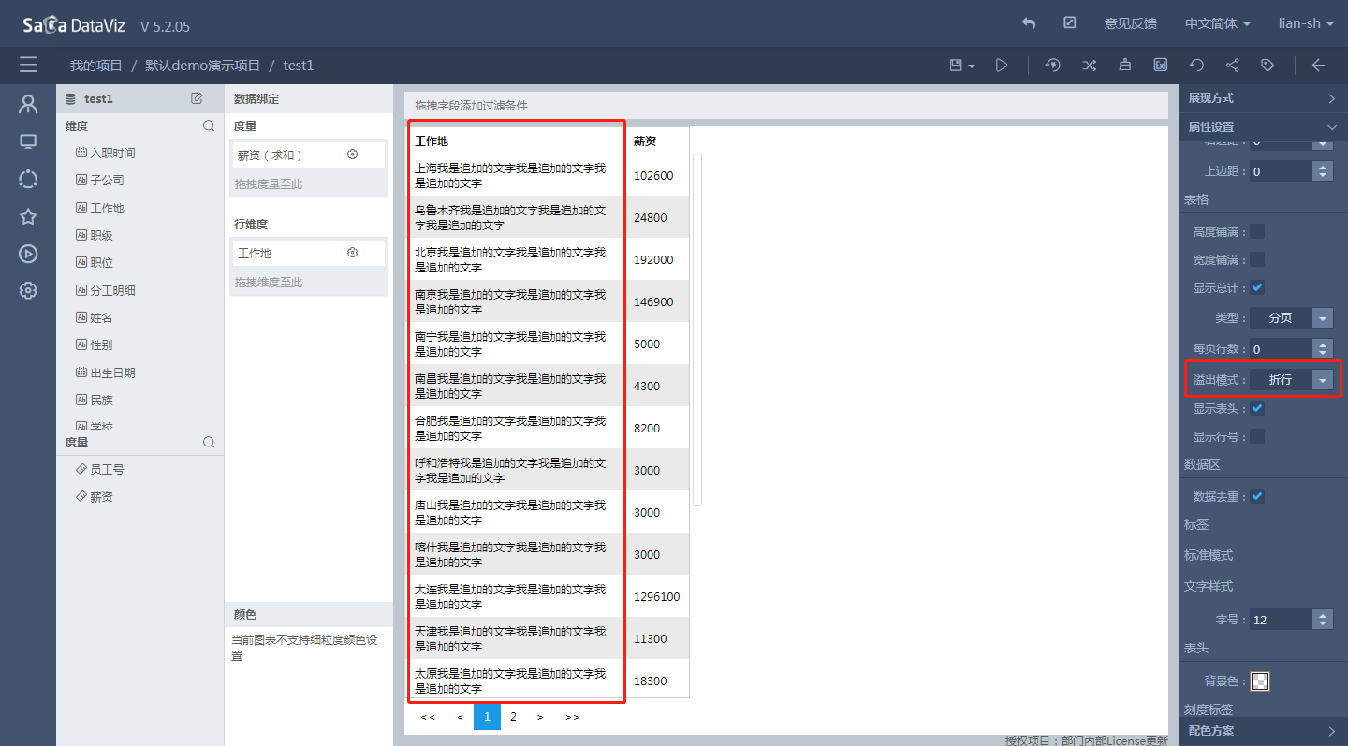Uncheck the 显示总计 checkbox
1348x746 pixels.
[x=1257, y=287]
